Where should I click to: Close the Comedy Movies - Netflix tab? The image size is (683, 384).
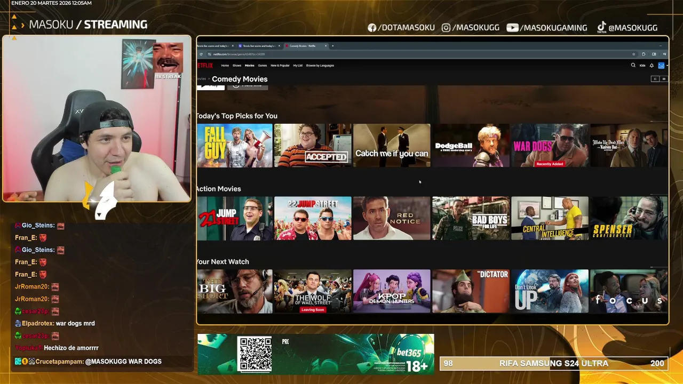tap(326, 46)
